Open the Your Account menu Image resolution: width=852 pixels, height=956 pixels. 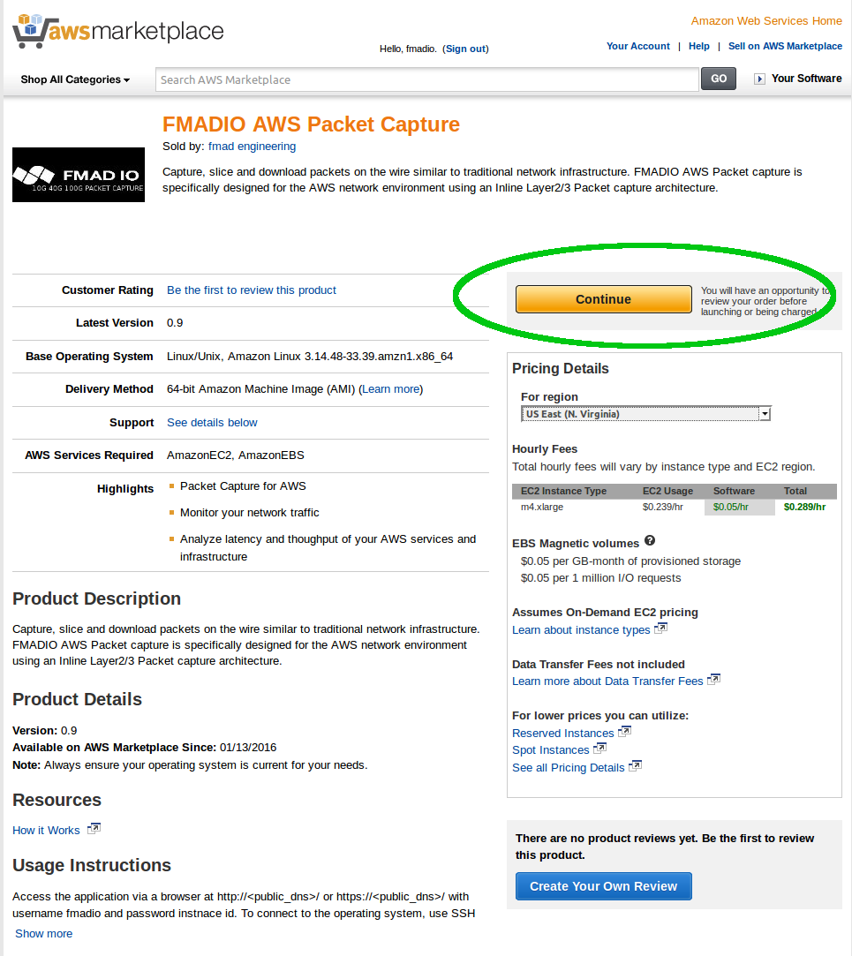point(638,46)
